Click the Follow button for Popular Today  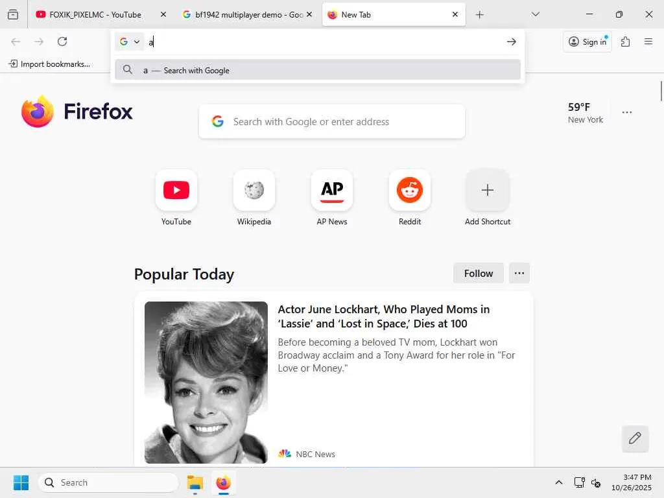point(479,273)
